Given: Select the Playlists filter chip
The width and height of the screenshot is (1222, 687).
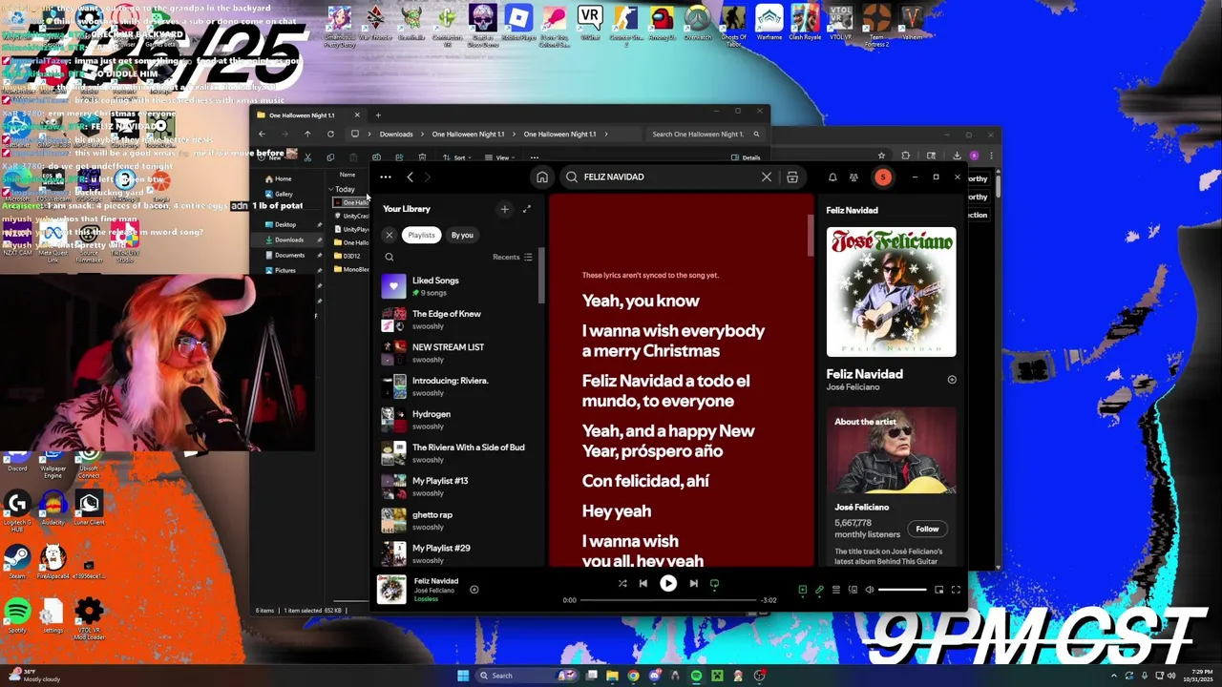Looking at the screenshot, I should pyautogui.click(x=421, y=235).
